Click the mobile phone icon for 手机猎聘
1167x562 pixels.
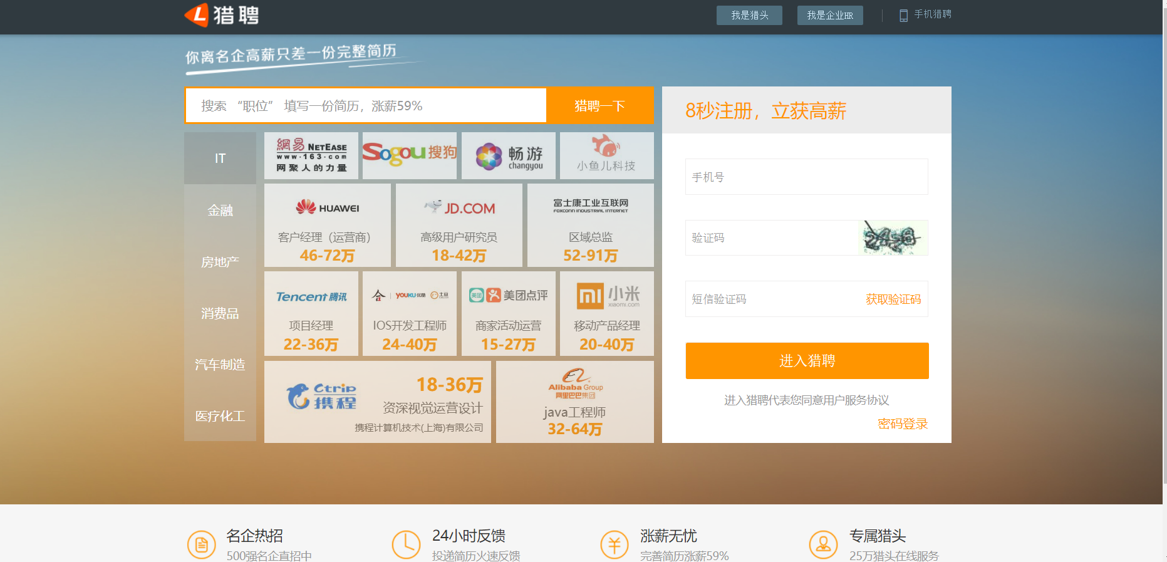(x=903, y=16)
